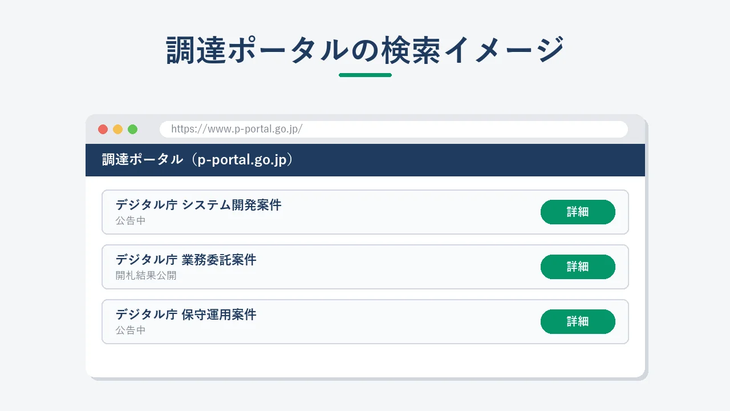730x411 pixels.
Task: Select the デジタル庁 システム開発案件 title
Action: [x=198, y=205]
